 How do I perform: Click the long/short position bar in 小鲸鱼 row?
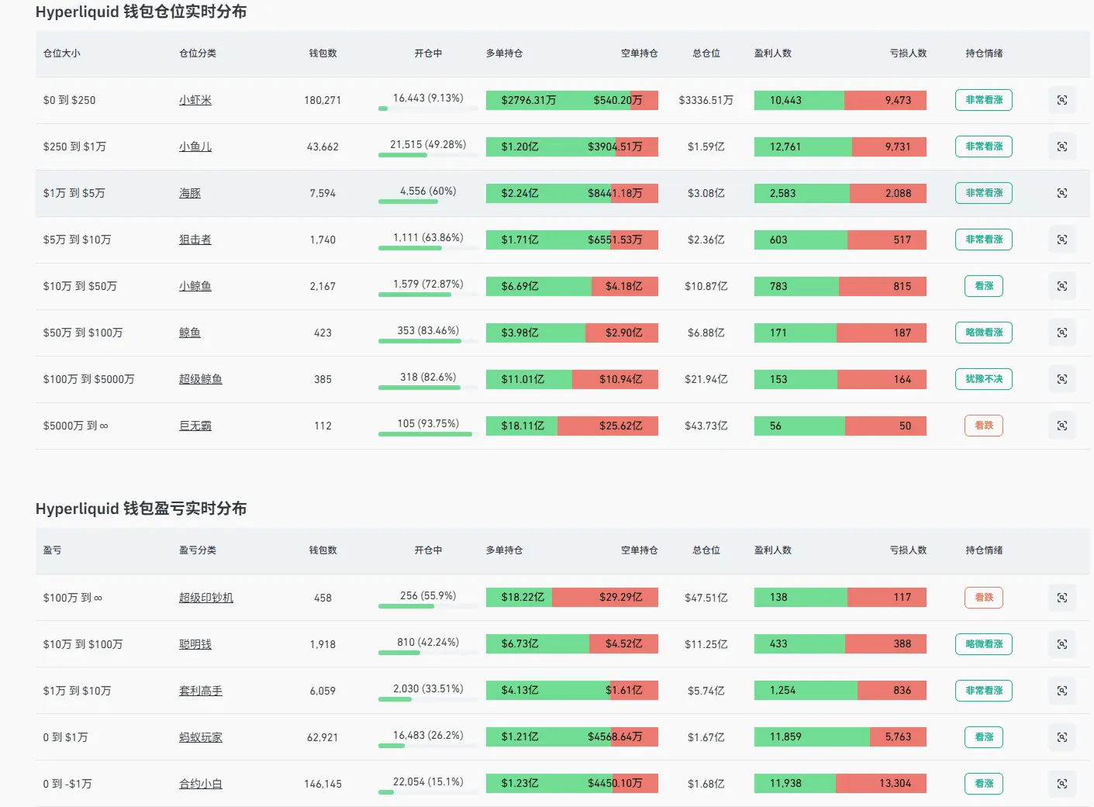coord(572,286)
